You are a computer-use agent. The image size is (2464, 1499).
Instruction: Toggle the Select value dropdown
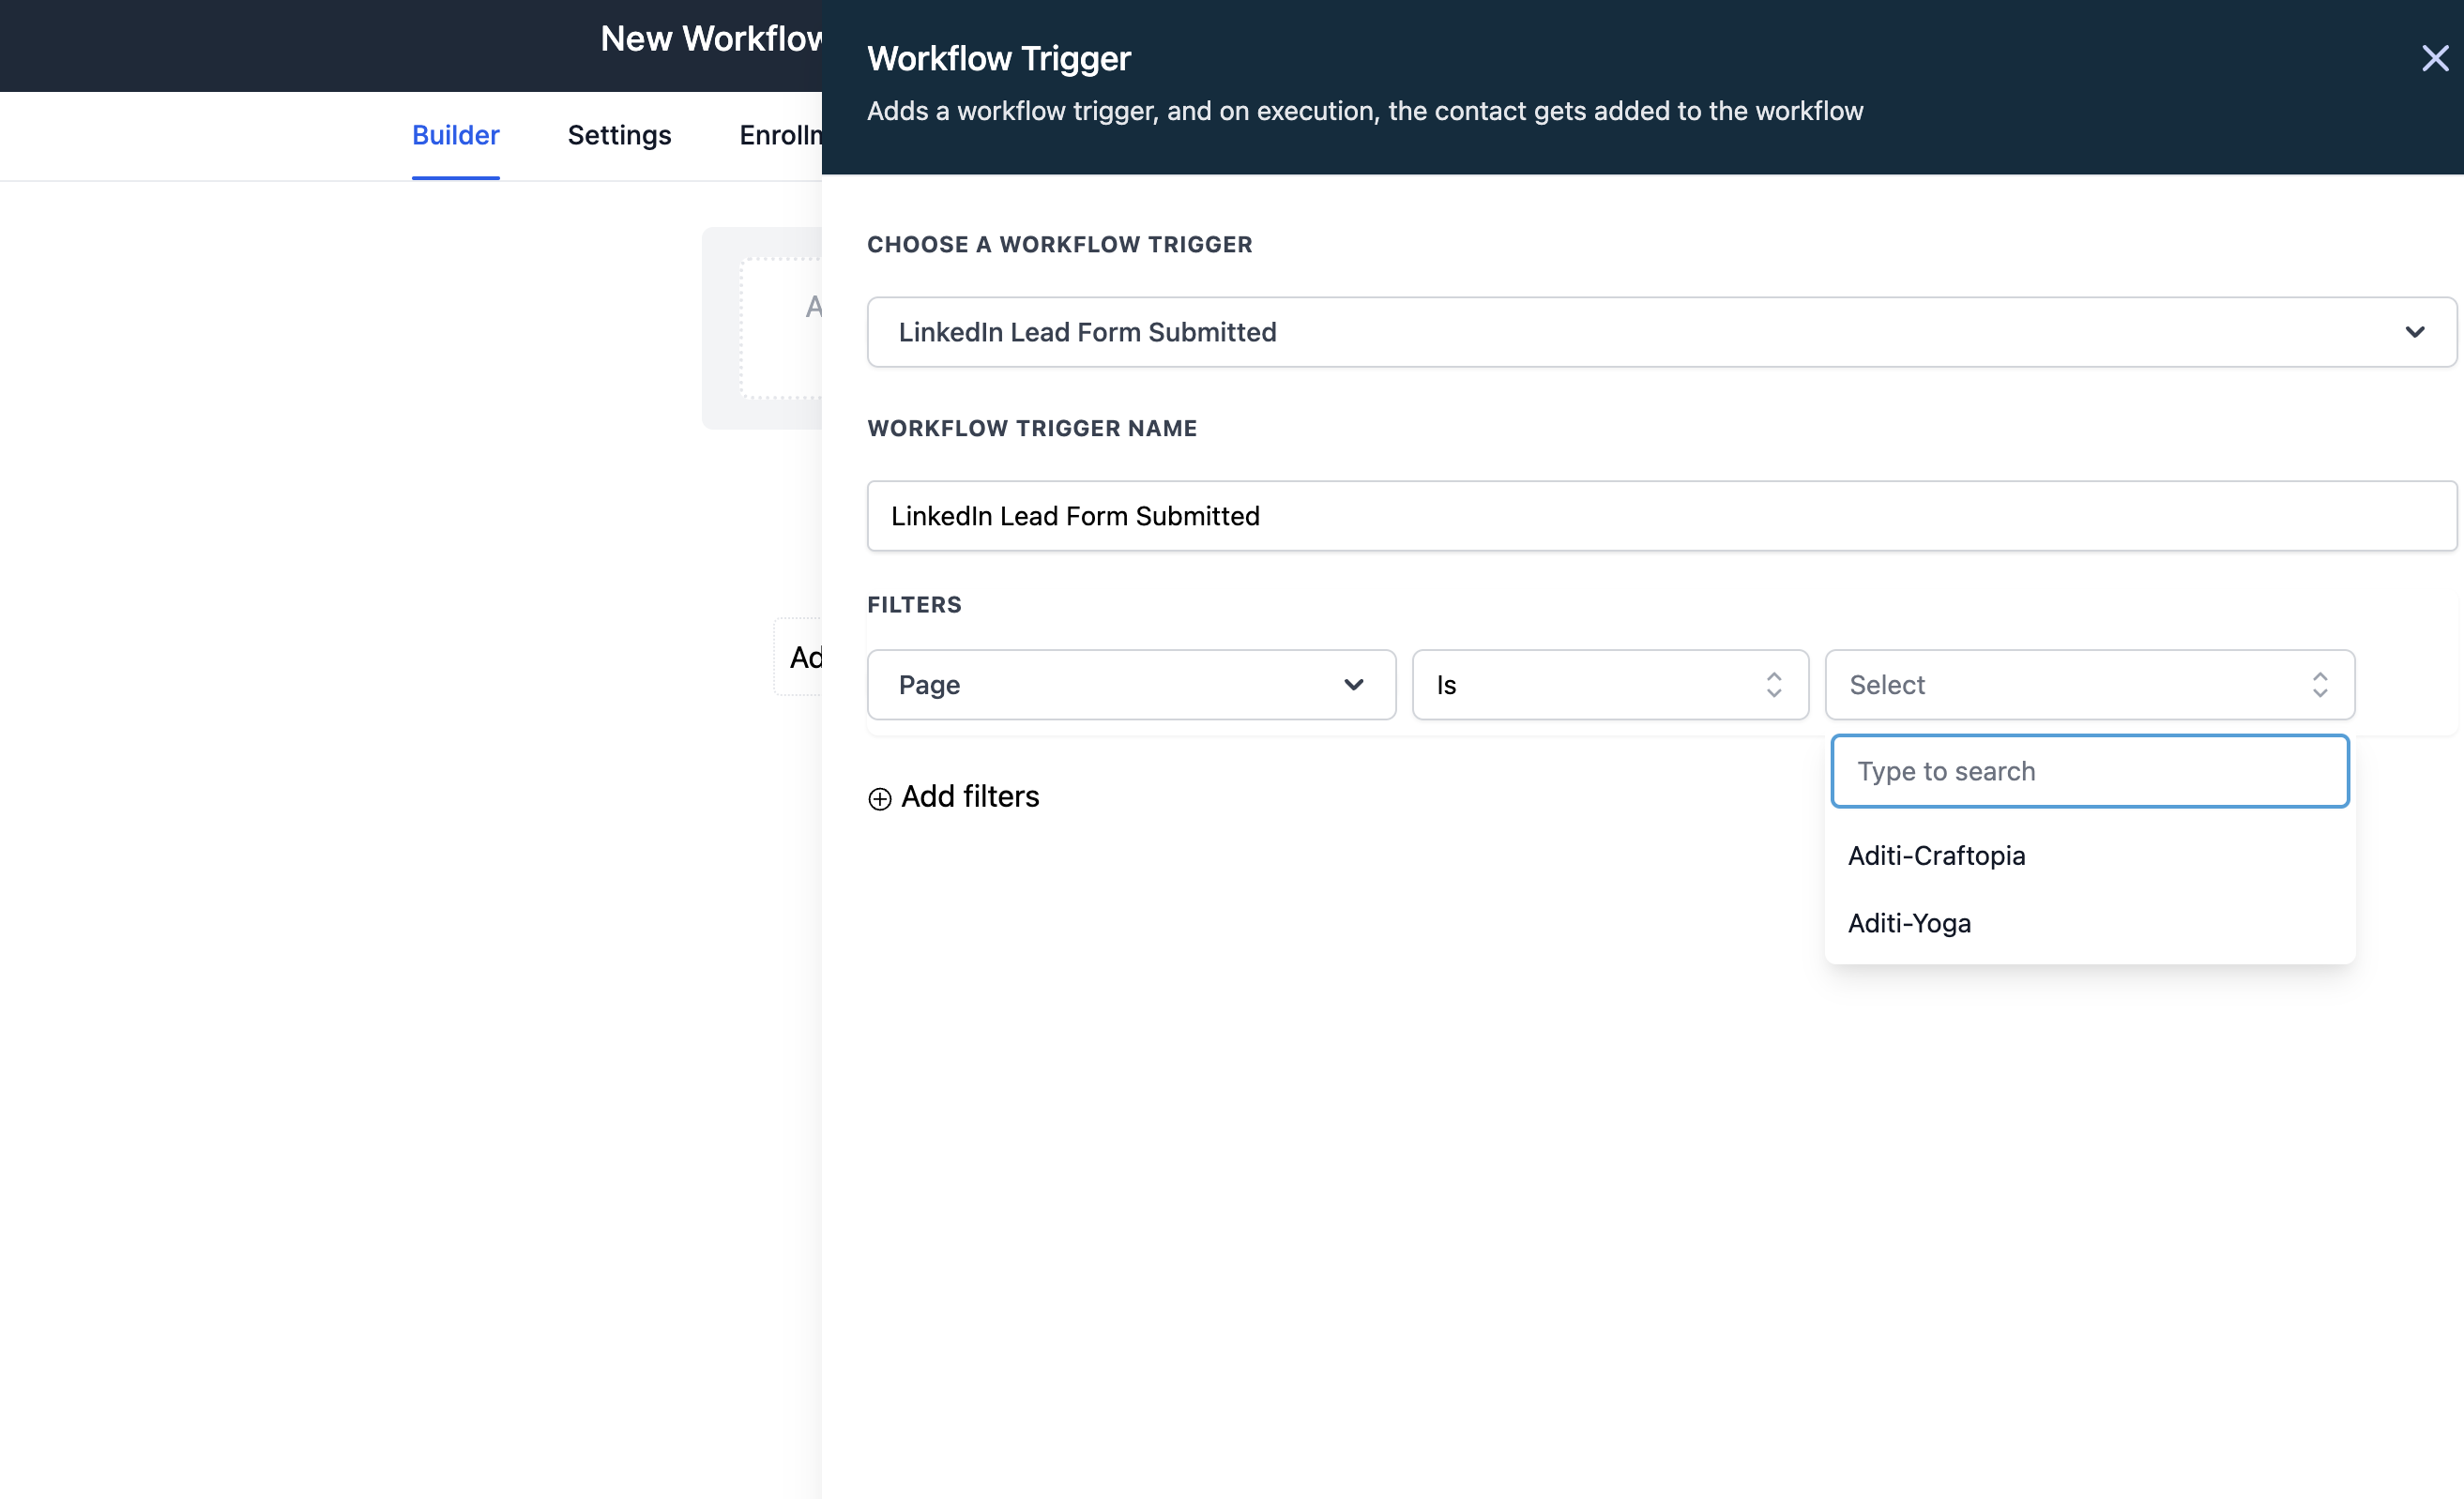(x=2089, y=685)
